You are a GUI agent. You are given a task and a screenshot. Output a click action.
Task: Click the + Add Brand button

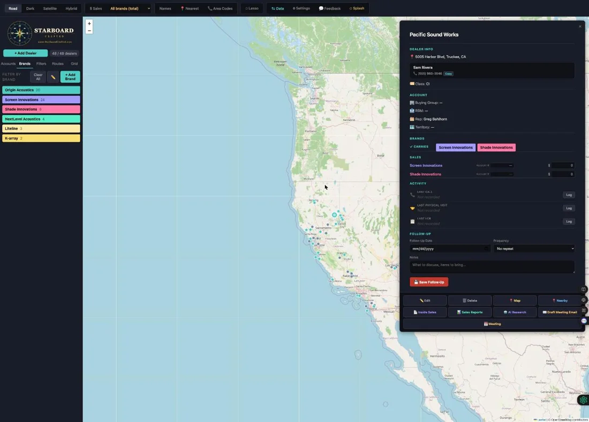click(x=70, y=77)
